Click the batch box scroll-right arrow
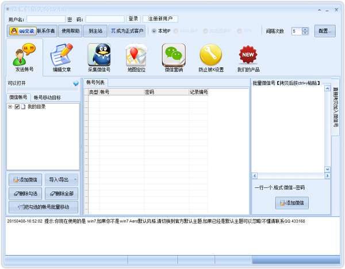 [x=327, y=176]
